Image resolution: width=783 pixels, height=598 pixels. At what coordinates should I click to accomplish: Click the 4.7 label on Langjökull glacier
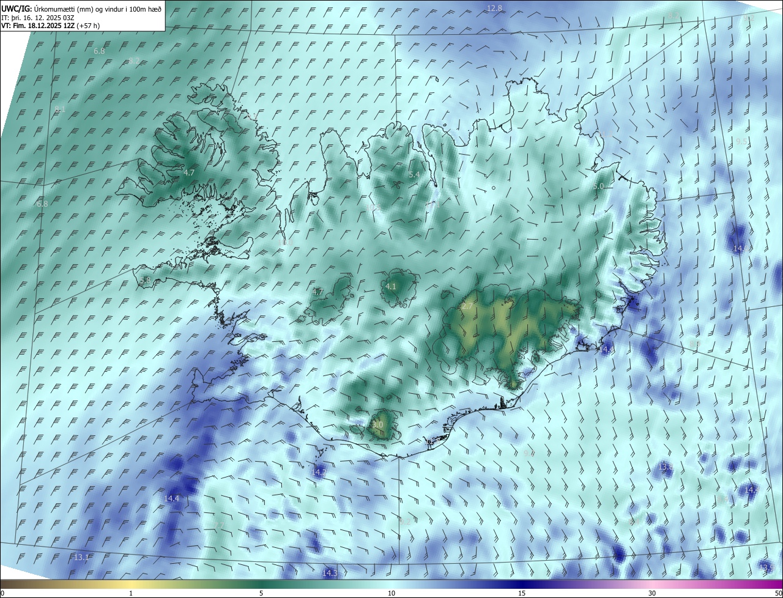point(317,292)
